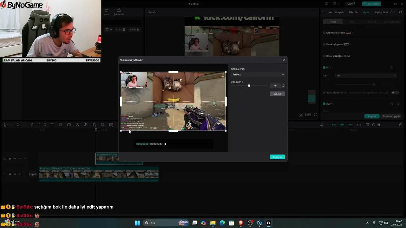406x228 pixels.
Task: Click the LUT intensity slider handle
Action: point(374,85)
